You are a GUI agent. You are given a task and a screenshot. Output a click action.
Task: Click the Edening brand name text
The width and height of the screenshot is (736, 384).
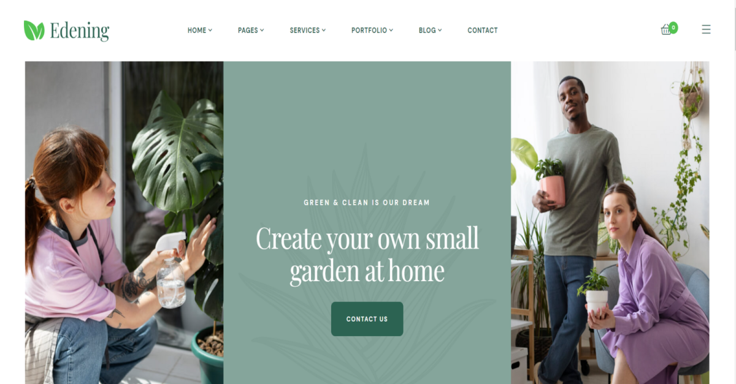pos(80,31)
